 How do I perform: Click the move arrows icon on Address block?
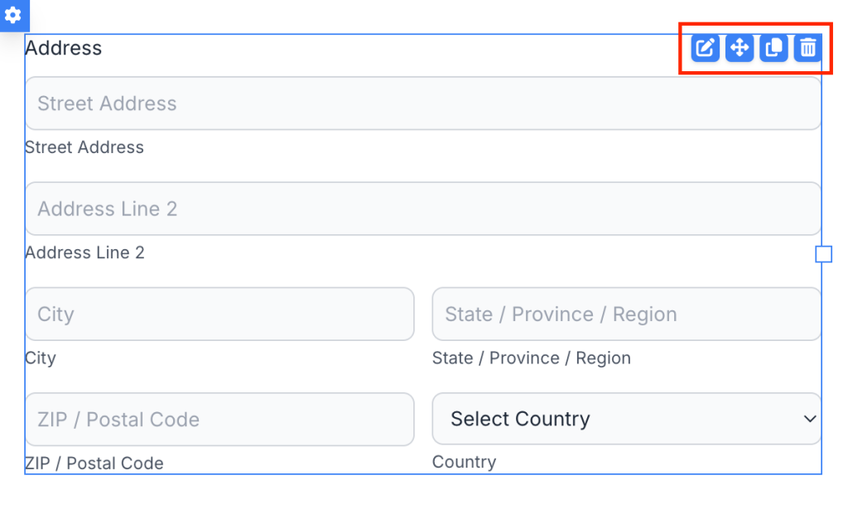tap(739, 49)
